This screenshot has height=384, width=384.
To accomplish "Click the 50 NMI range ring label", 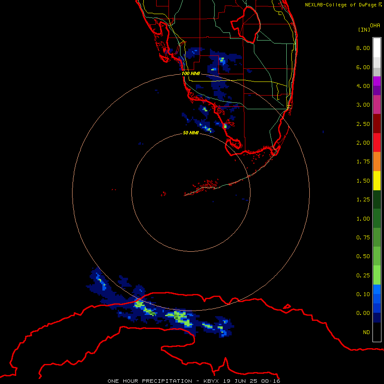I will click(191, 133).
